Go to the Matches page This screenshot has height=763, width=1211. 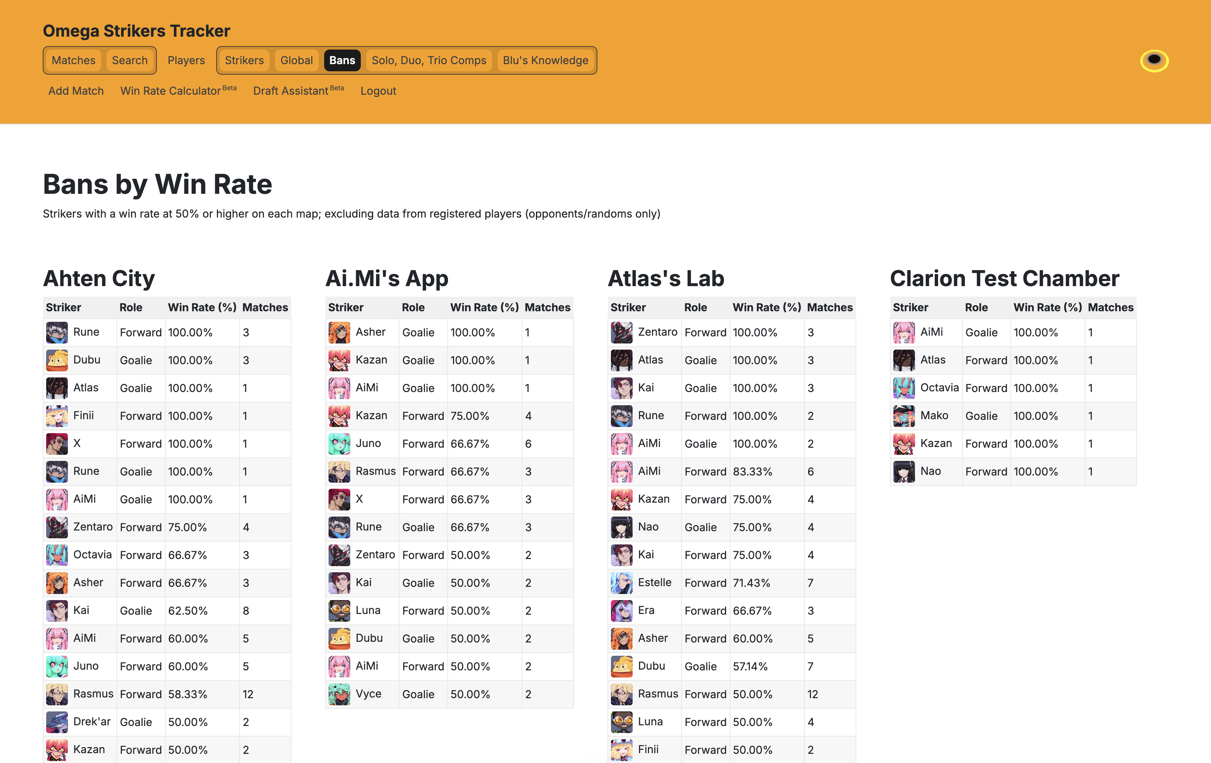pos(73,60)
